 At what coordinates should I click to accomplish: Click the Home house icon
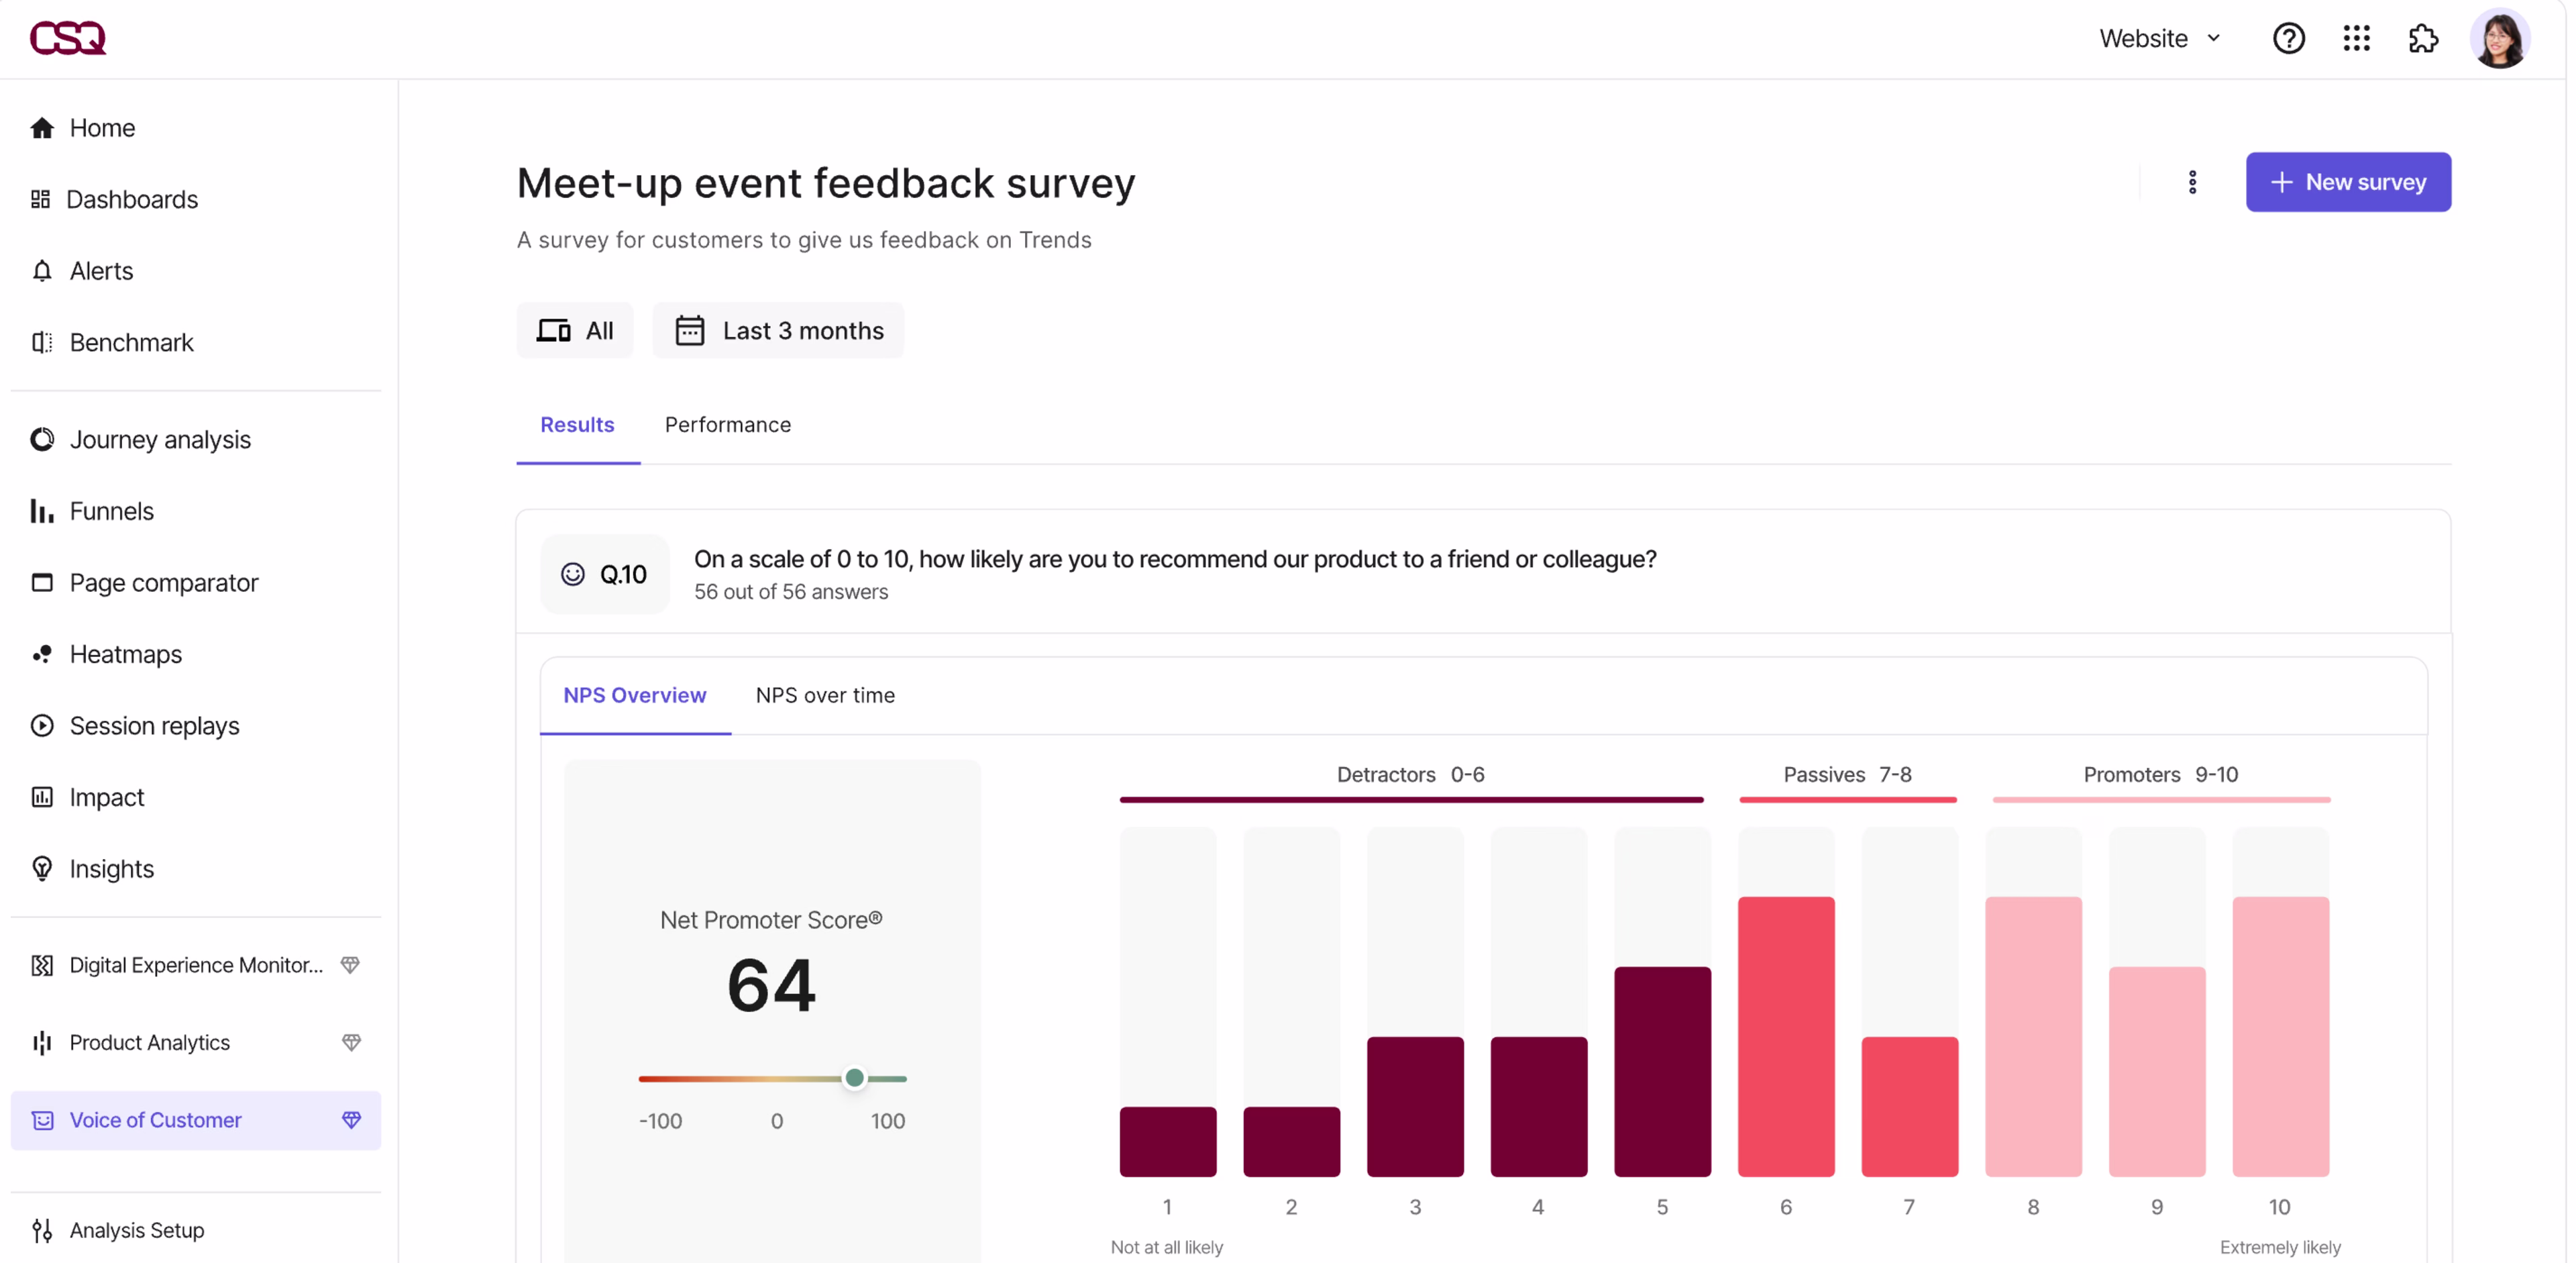click(x=42, y=128)
